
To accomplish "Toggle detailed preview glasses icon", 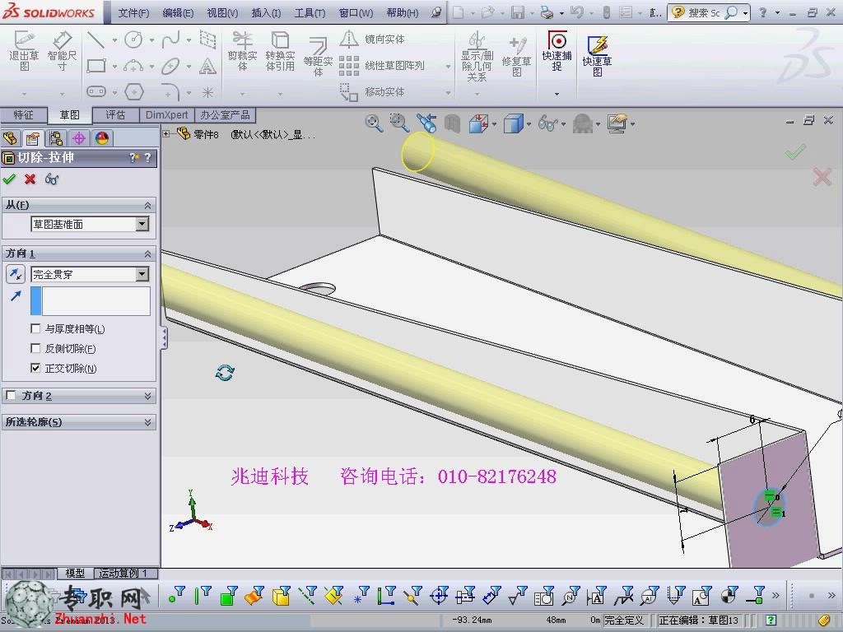I will [x=52, y=179].
